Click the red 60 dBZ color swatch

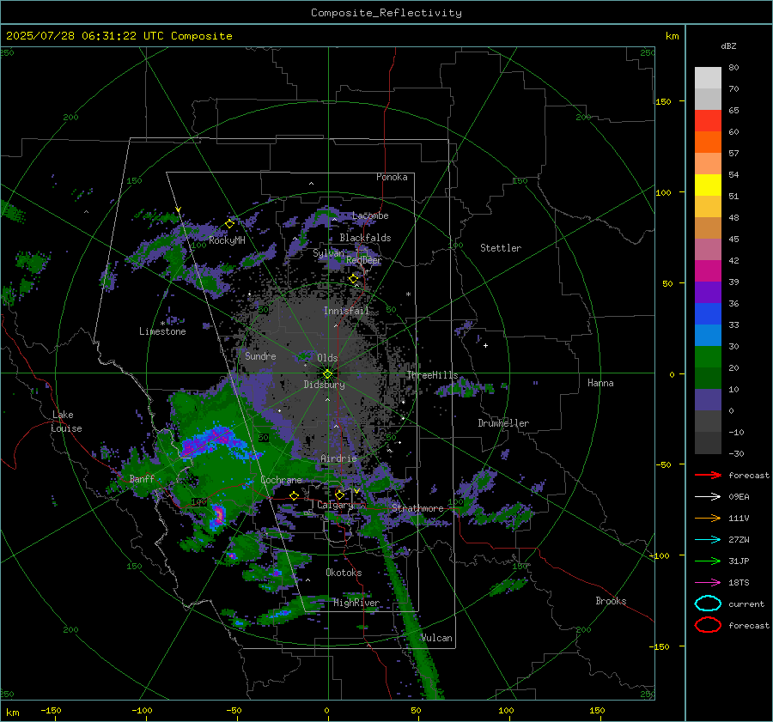coord(708,121)
